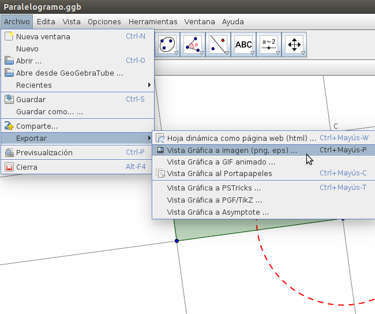Choose Guardar from the menu
The height and width of the screenshot is (314, 375).
tap(78, 99)
